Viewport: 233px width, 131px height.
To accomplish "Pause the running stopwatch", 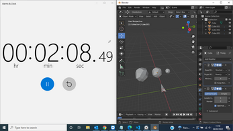I will 48,84.
